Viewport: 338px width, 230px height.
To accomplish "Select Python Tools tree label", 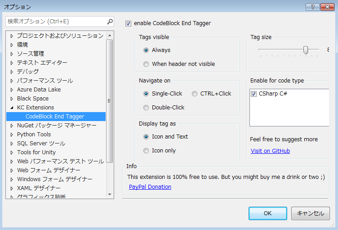I will [34, 135].
